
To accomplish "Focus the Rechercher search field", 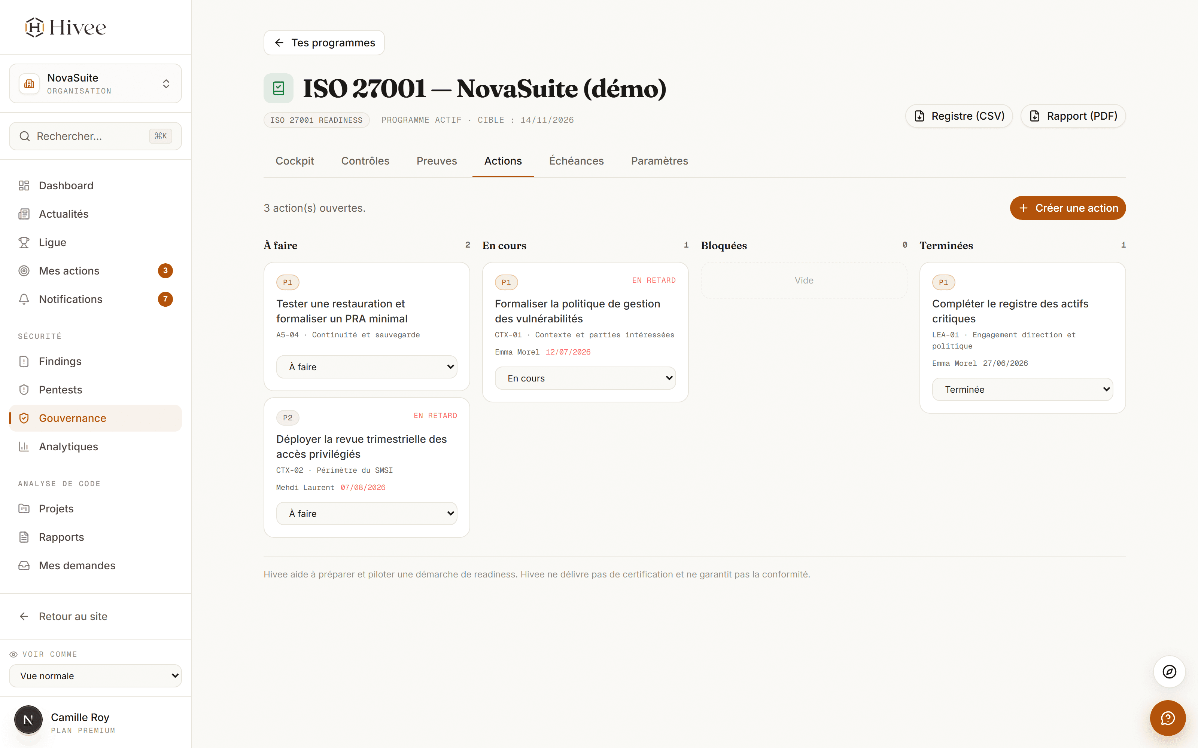I will pyautogui.click(x=95, y=136).
